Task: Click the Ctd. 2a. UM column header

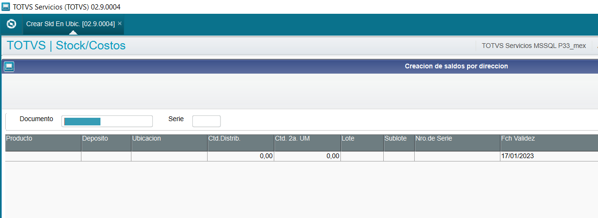Action: (x=307, y=142)
